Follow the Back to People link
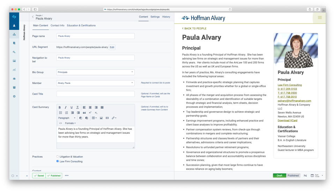The image size is (335, 192). pos(194,29)
